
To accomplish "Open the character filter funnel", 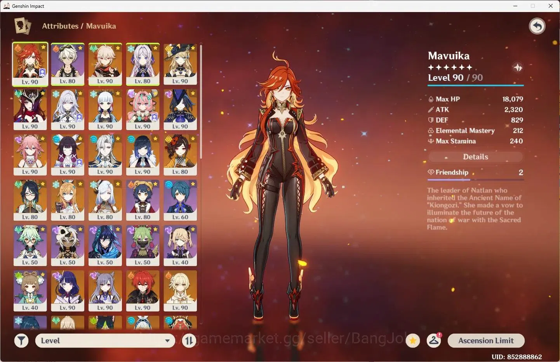I will [x=21, y=341].
